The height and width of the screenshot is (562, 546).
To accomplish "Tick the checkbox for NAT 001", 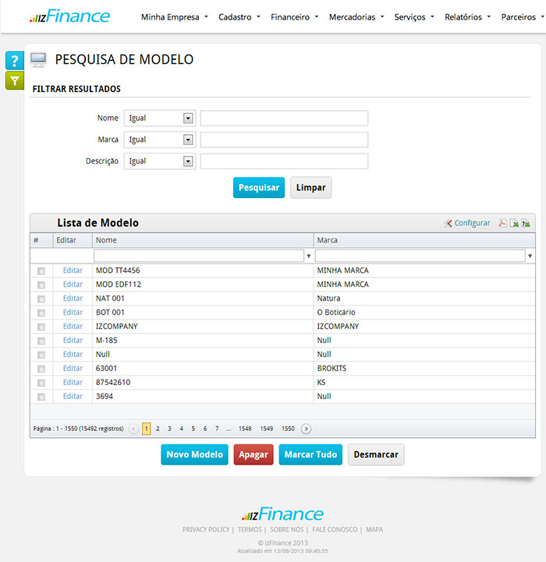I will 41,299.
